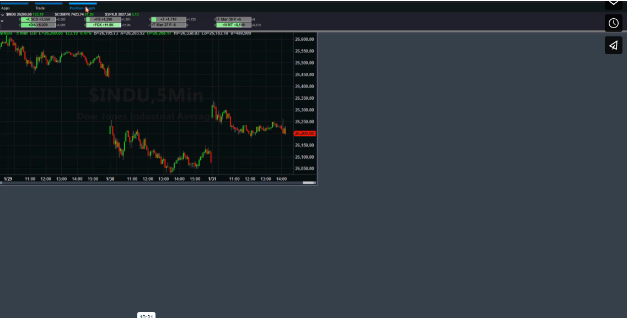The height and width of the screenshot is (318, 628).
Task: Click the $INDU 26200.08 index quote
Action: pos(24,14)
